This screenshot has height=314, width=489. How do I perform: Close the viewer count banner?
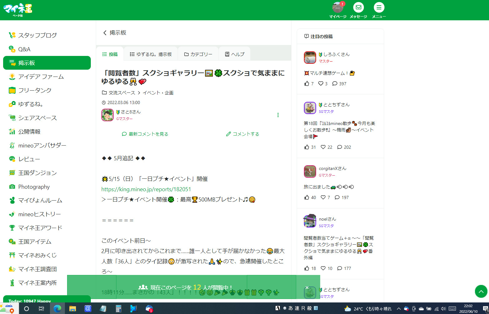307,287
